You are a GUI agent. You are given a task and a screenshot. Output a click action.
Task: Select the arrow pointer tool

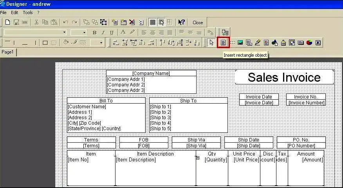coord(212,43)
